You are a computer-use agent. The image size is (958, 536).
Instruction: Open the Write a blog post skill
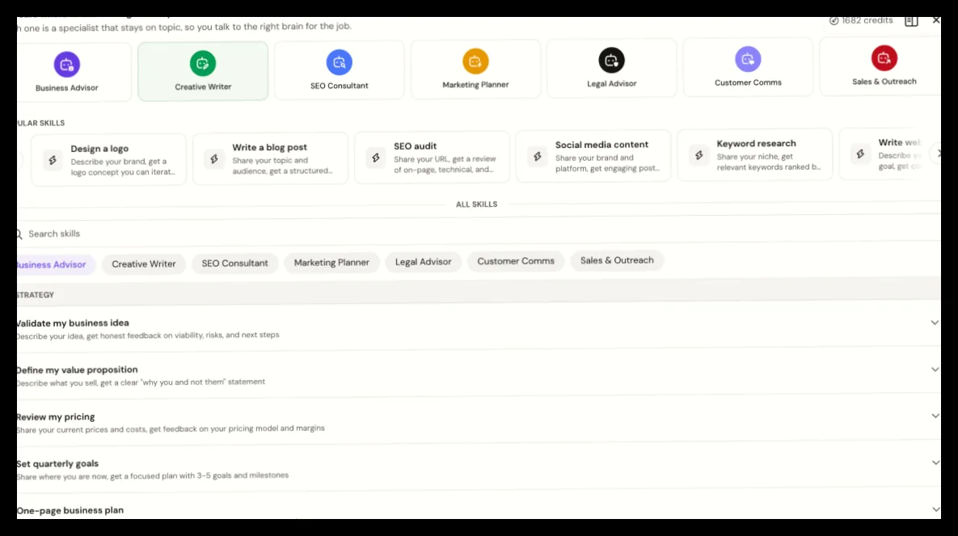coord(270,158)
